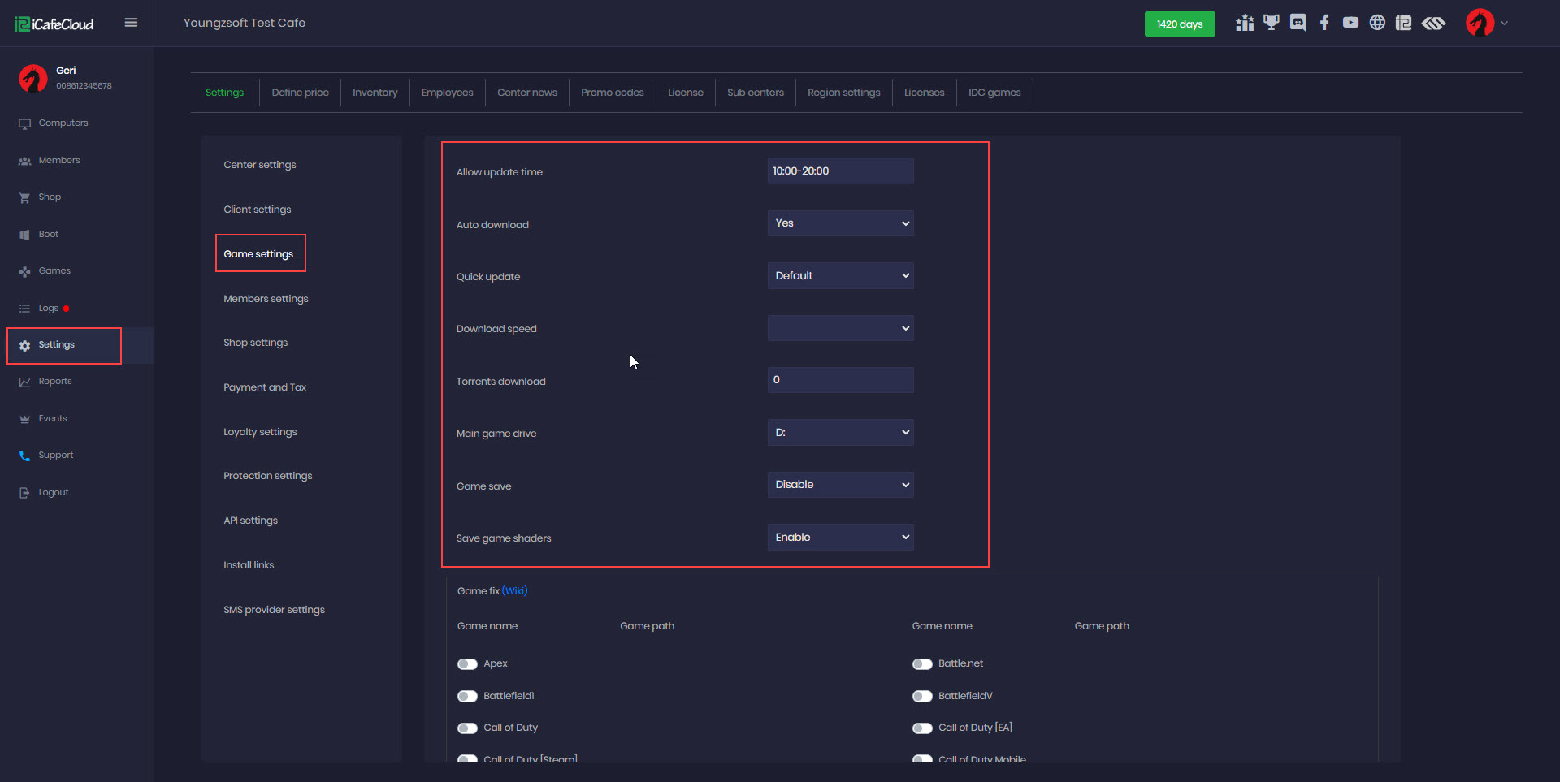
Task: Click the Facebook icon in header
Action: [1324, 23]
